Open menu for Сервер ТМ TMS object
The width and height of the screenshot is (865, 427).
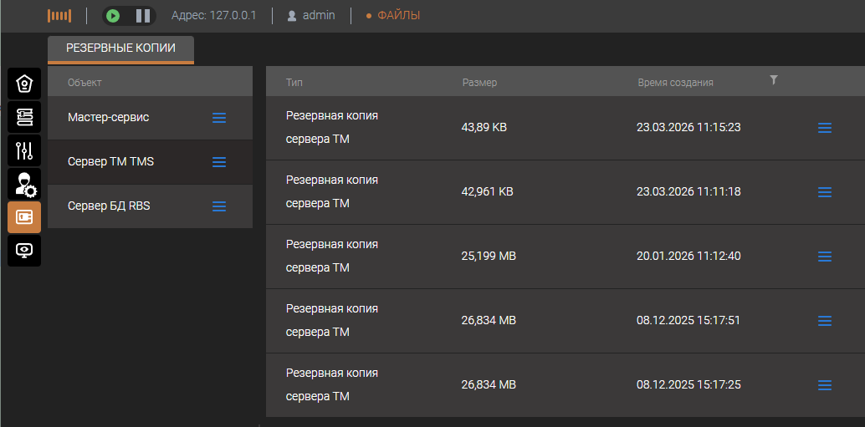point(219,162)
